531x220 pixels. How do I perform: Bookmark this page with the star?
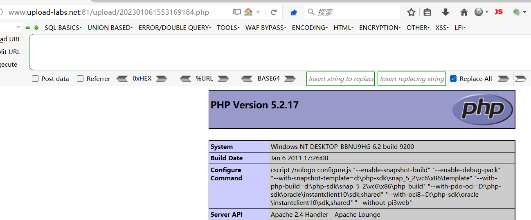(411, 12)
